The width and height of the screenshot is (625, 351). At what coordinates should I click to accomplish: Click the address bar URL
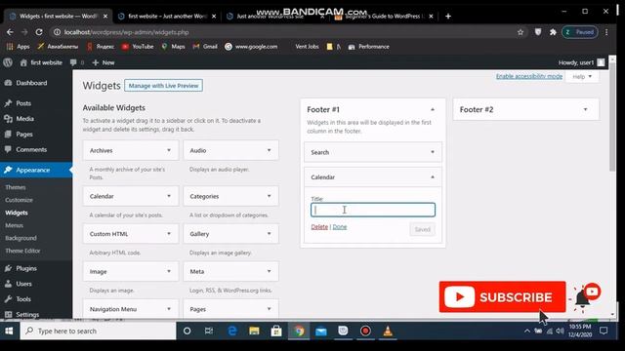[126, 32]
